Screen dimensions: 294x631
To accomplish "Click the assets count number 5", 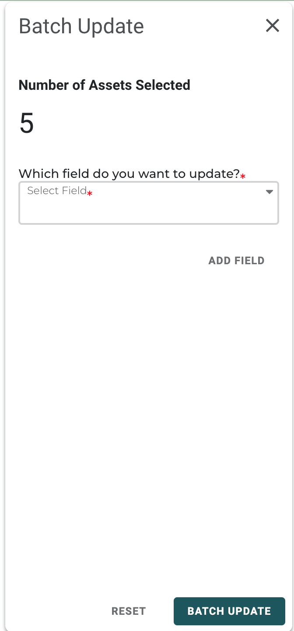I will 27,124.
